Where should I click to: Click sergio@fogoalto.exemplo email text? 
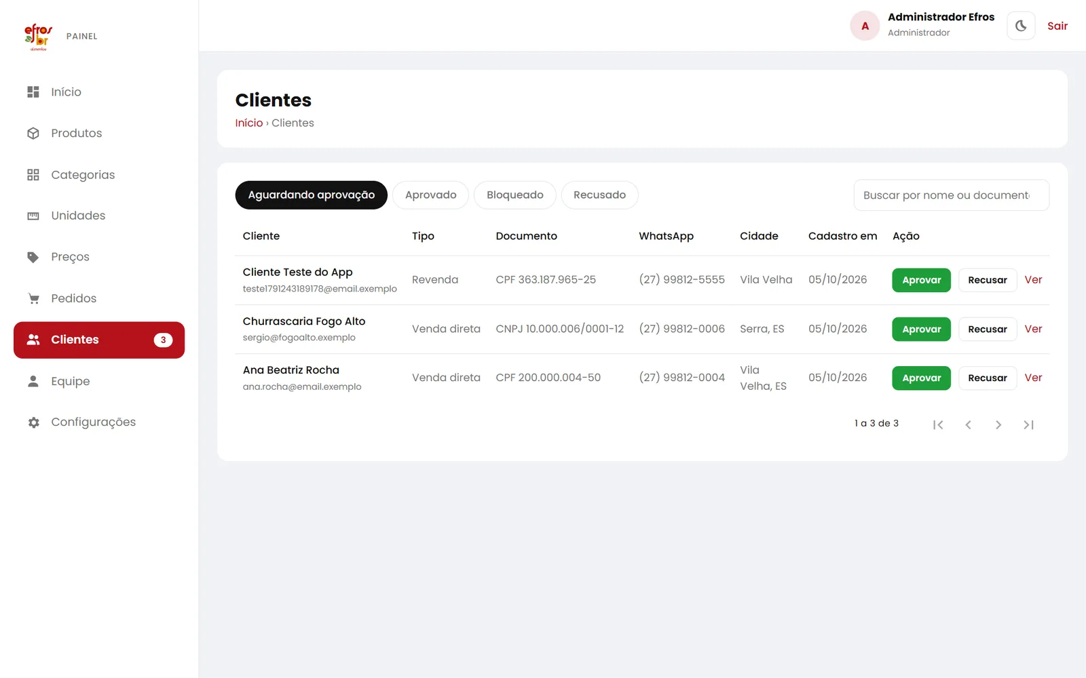299,338
